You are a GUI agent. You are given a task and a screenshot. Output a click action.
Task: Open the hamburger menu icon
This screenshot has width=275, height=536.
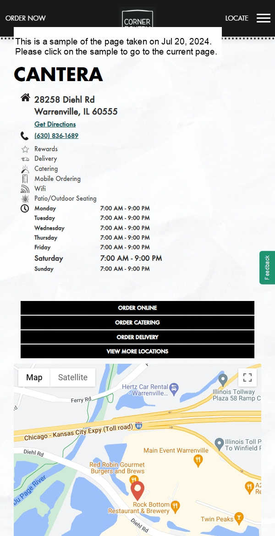pyautogui.click(x=264, y=18)
